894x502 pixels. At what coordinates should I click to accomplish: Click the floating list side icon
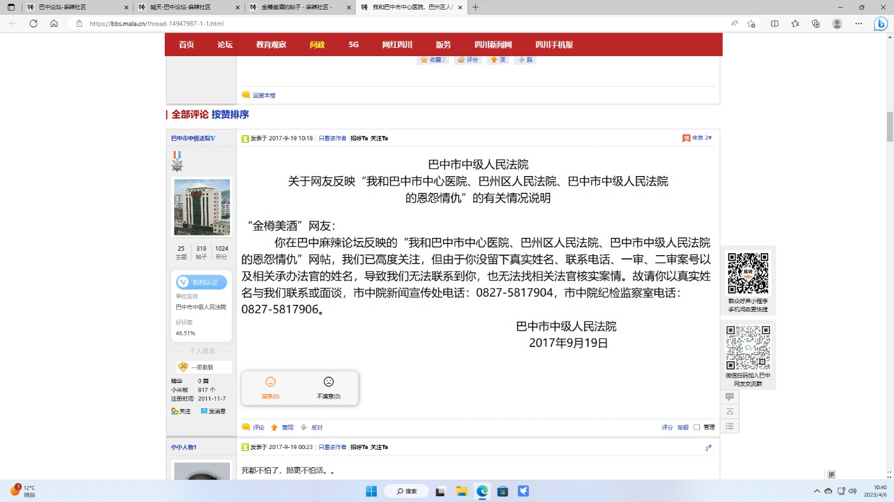(730, 426)
